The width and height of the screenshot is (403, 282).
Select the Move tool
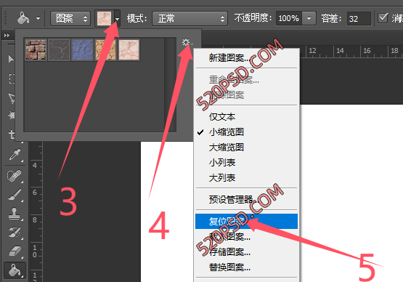coord(11,59)
